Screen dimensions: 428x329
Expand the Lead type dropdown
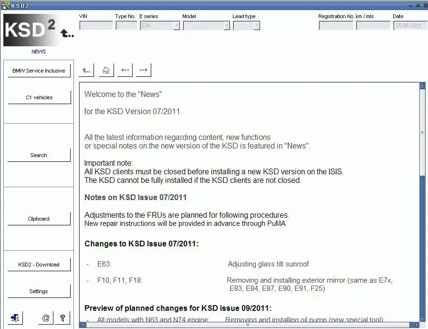257,26
